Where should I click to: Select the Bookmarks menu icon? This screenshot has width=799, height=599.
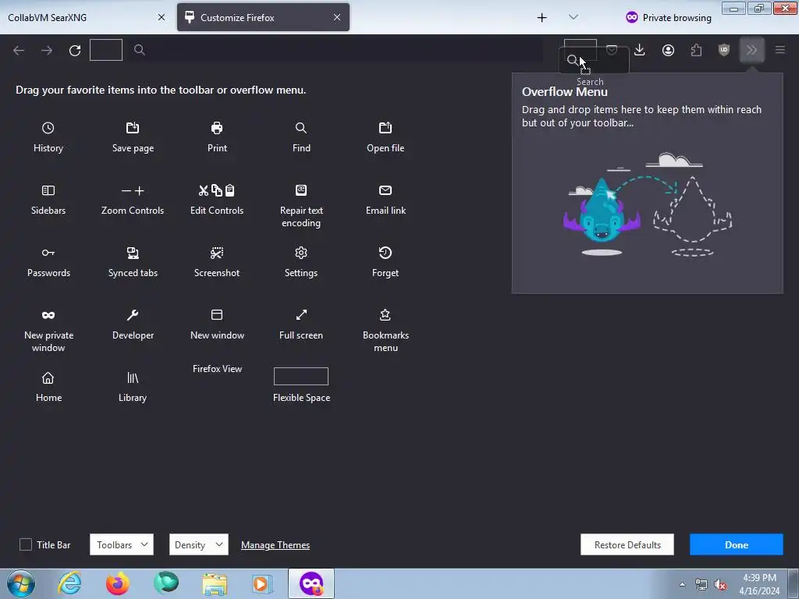[385, 315]
